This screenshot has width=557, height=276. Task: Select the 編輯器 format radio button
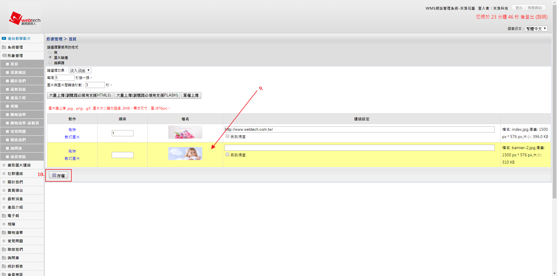pyautogui.click(x=50, y=62)
